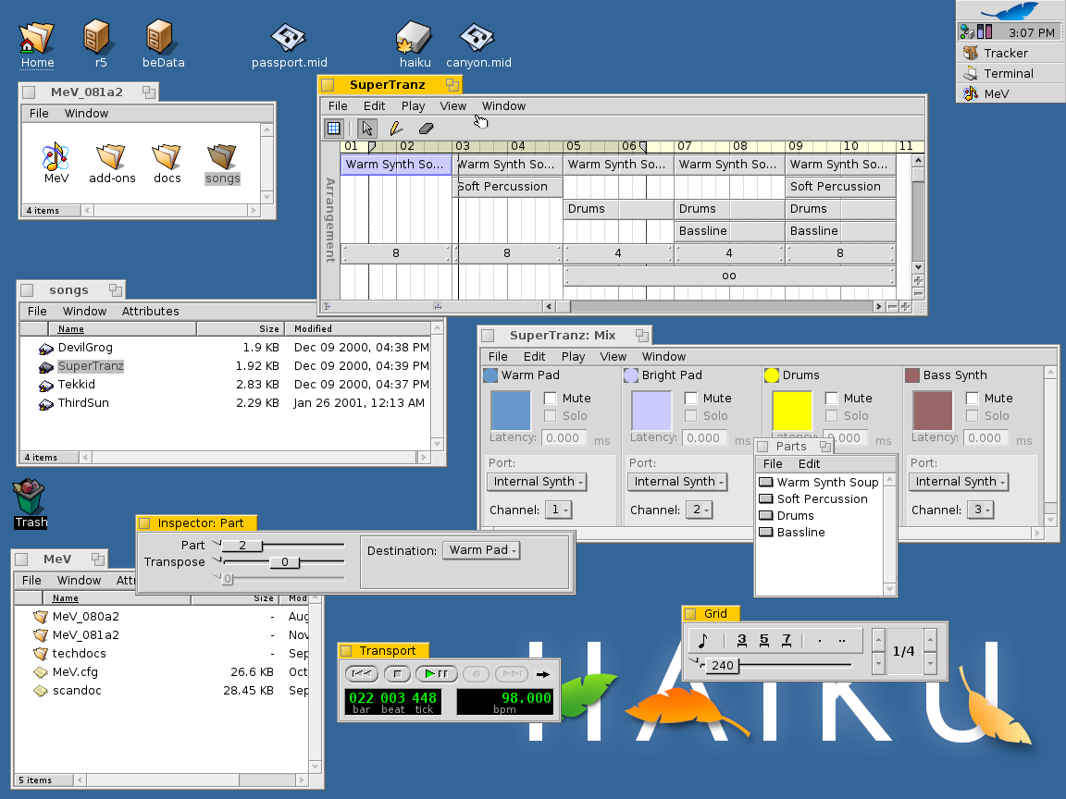1066x799 pixels.
Task: Switch to Tracker in the Deskbar
Action: [1010, 53]
